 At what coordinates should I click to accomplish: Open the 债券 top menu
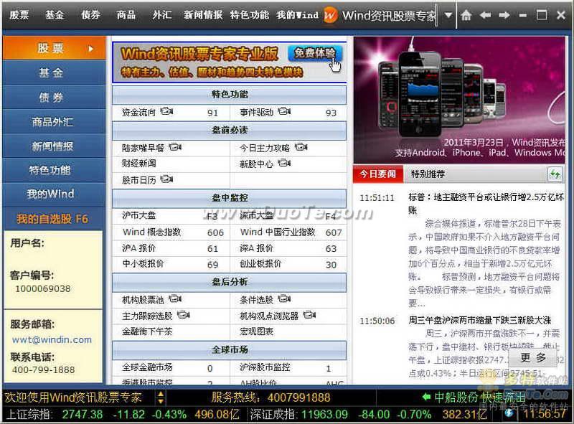(x=90, y=15)
